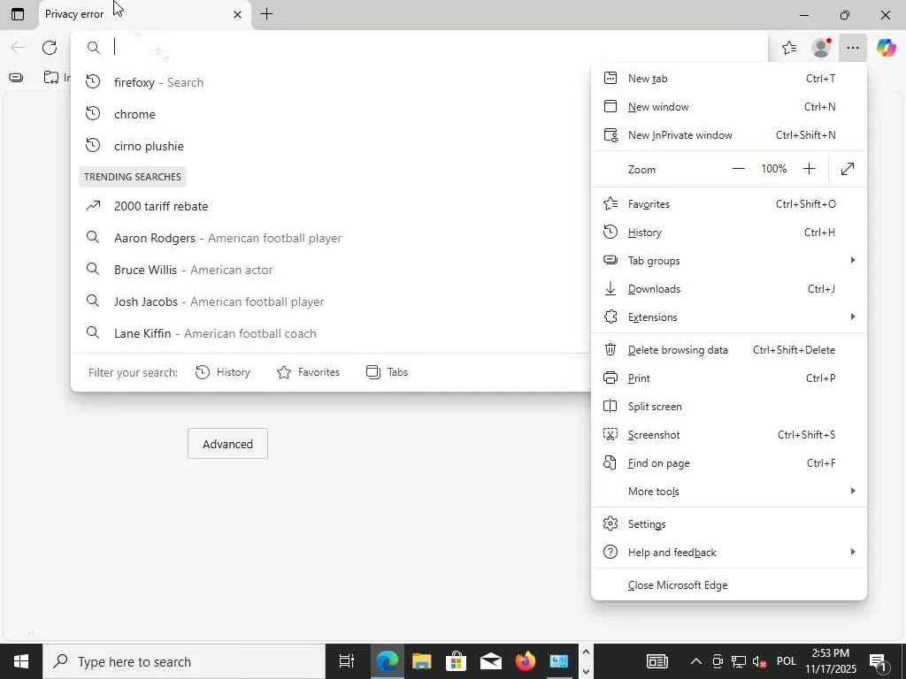Click the Refresh page icon
Screen dimensions: 906x679
point(50,48)
